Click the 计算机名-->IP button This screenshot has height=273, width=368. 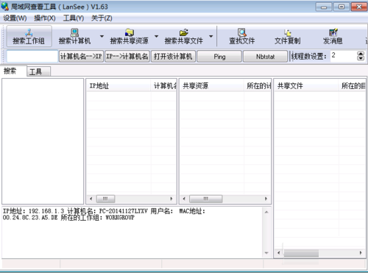pos(81,57)
